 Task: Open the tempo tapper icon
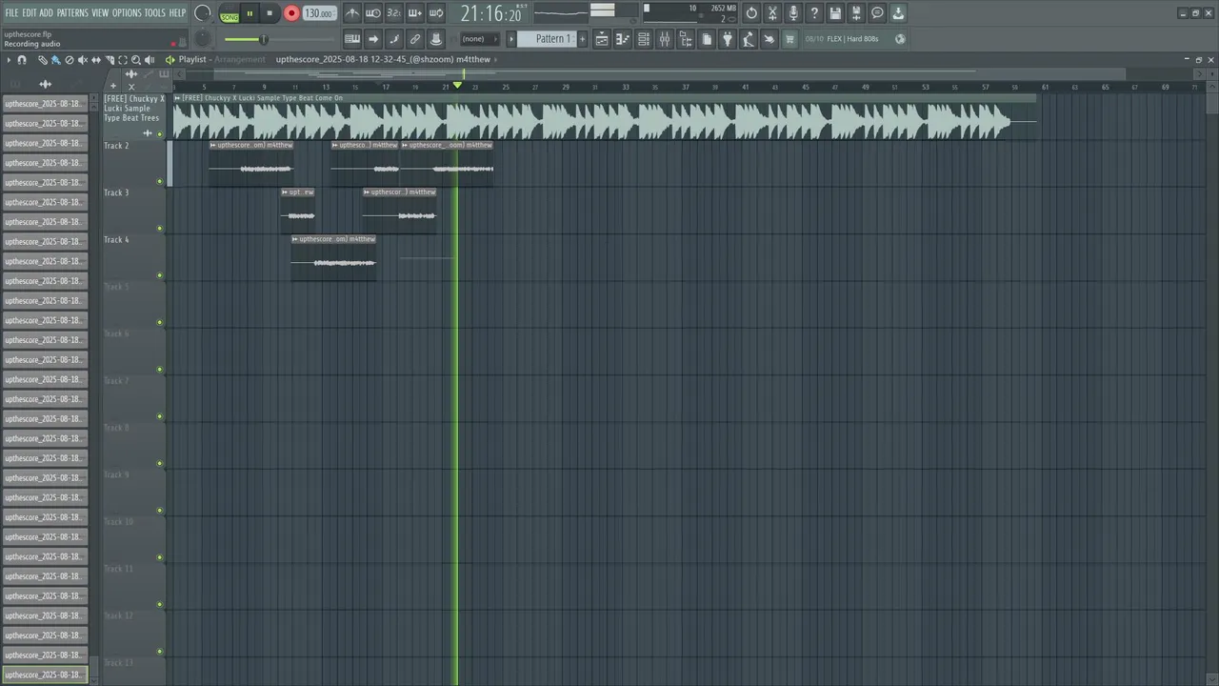click(x=749, y=39)
